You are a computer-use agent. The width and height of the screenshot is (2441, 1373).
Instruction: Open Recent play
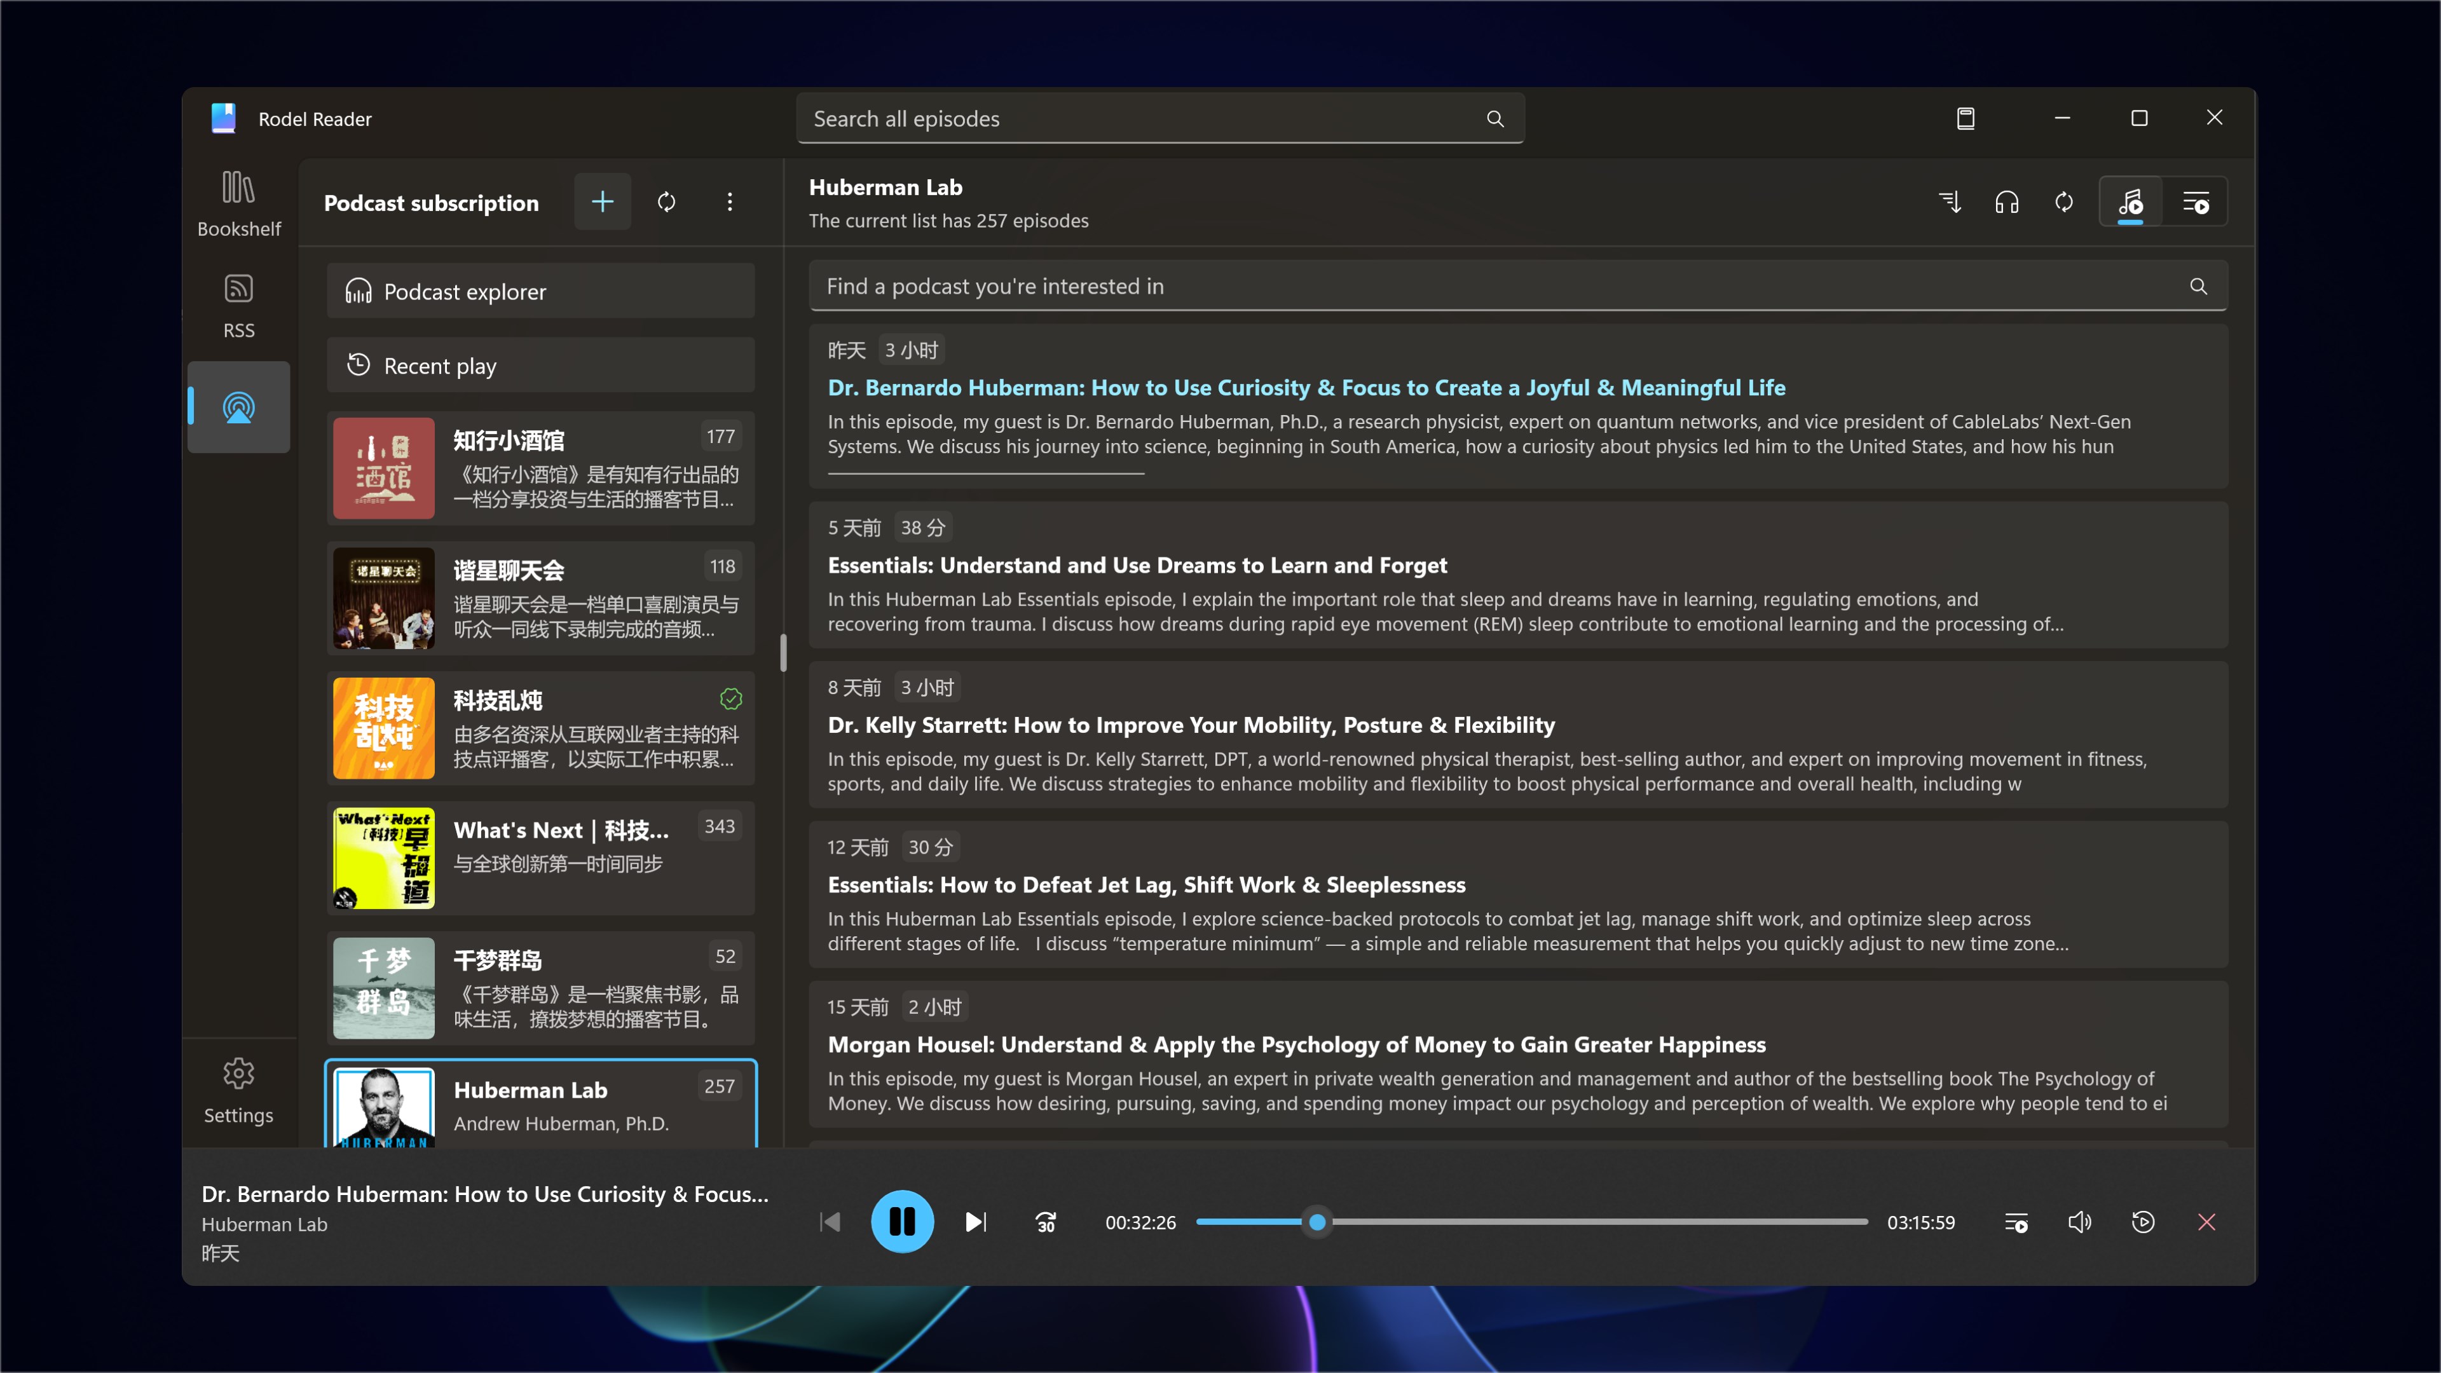(540, 365)
